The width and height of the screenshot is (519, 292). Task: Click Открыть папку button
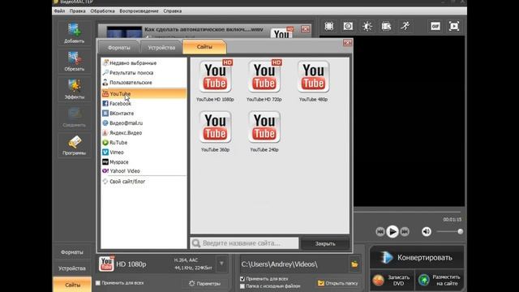pos(337,283)
